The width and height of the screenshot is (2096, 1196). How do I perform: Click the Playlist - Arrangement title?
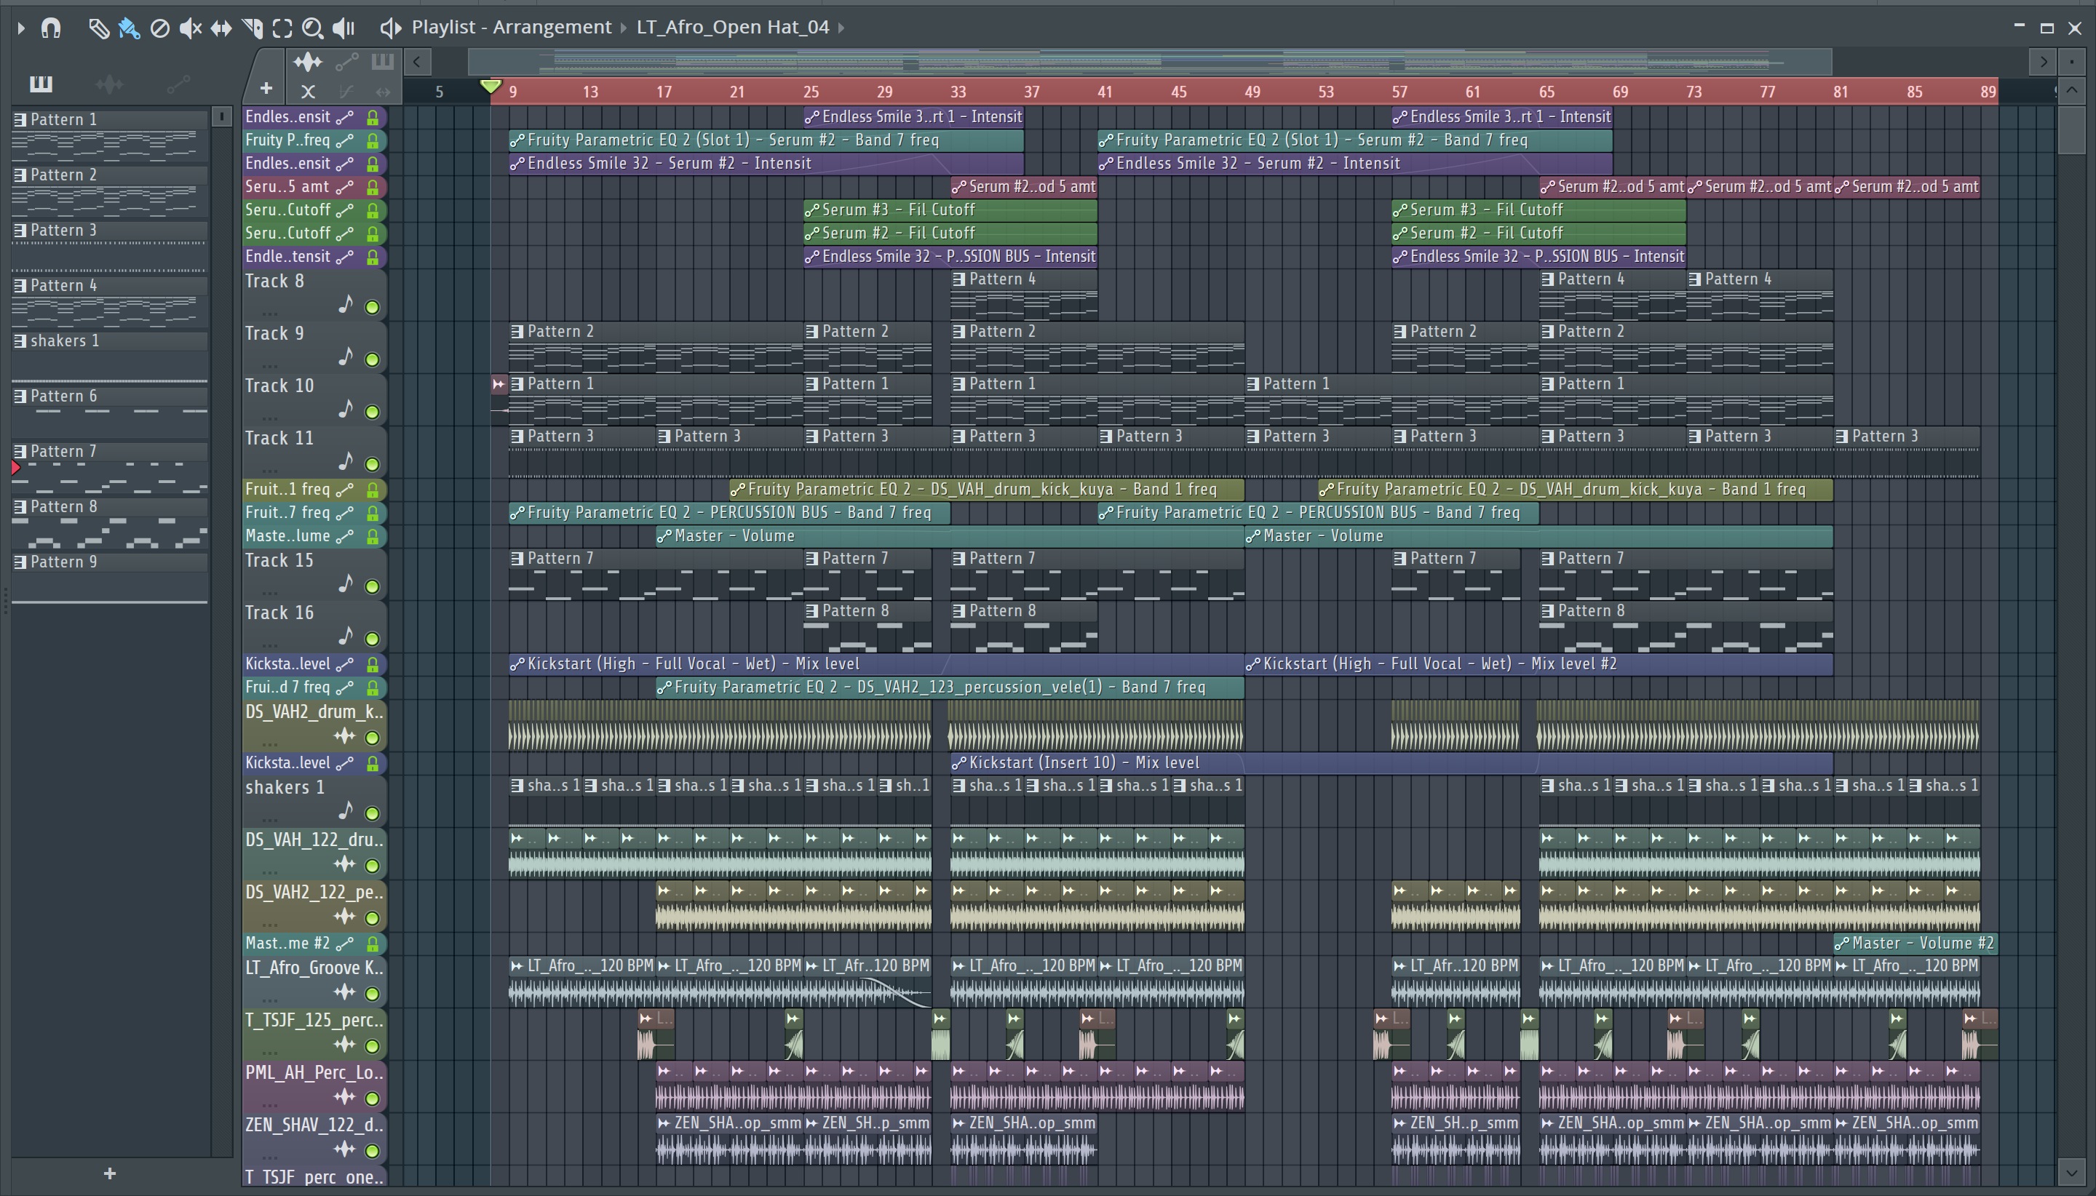click(x=511, y=27)
